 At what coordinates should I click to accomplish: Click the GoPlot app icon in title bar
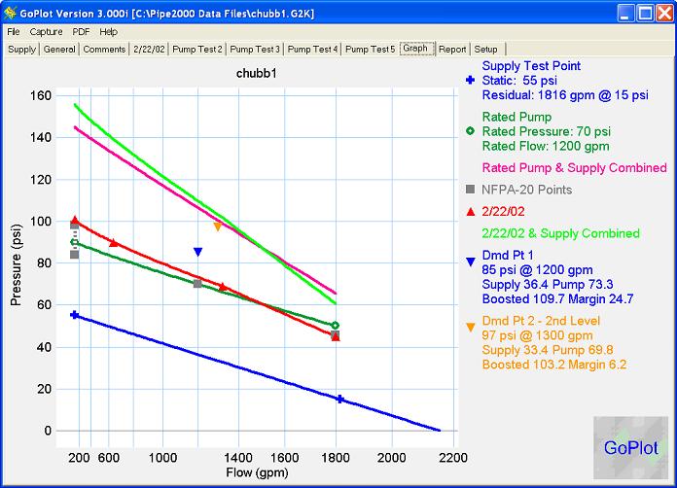coord(10,14)
